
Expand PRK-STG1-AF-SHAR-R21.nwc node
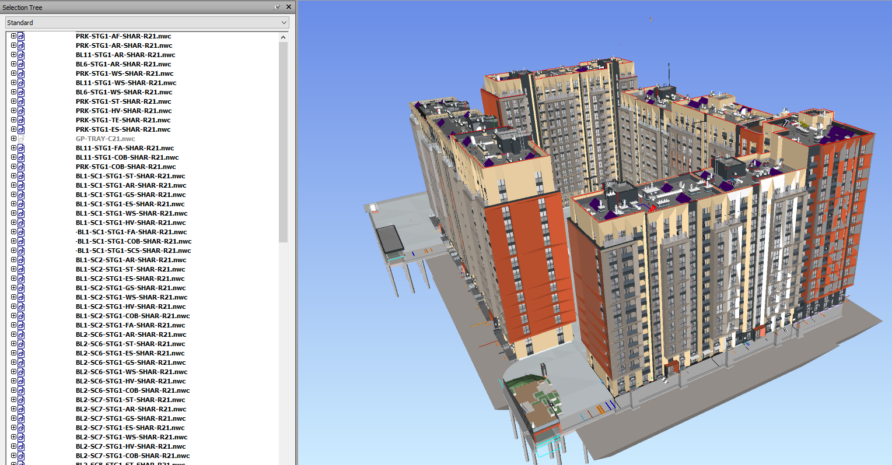pyautogui.click(x=13, y=36)
